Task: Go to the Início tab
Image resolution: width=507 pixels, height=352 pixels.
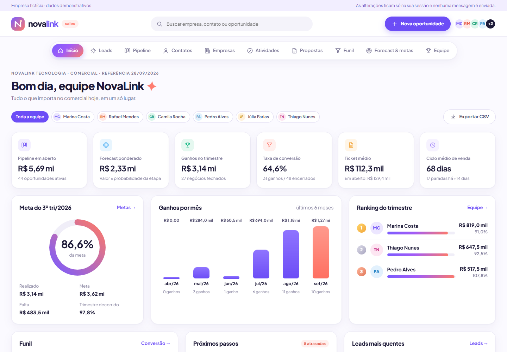Action: pyautogui.click(x=68, y=51)
